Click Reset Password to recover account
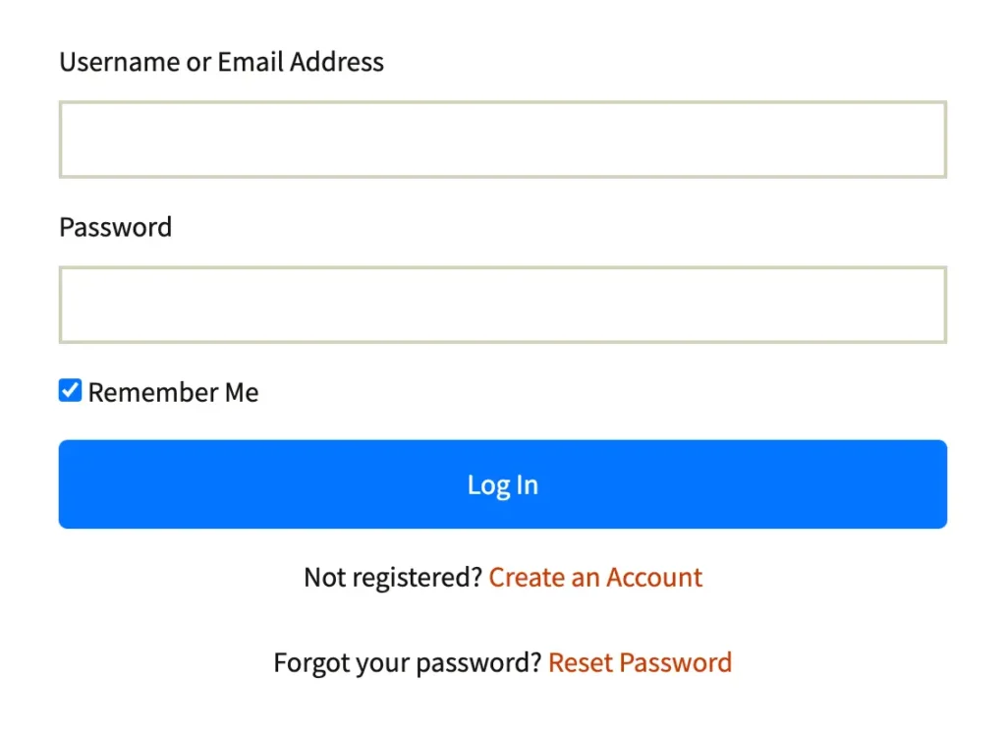Image resolution: width=1006 pixels, height=734 pixels. tap(640, 662)
